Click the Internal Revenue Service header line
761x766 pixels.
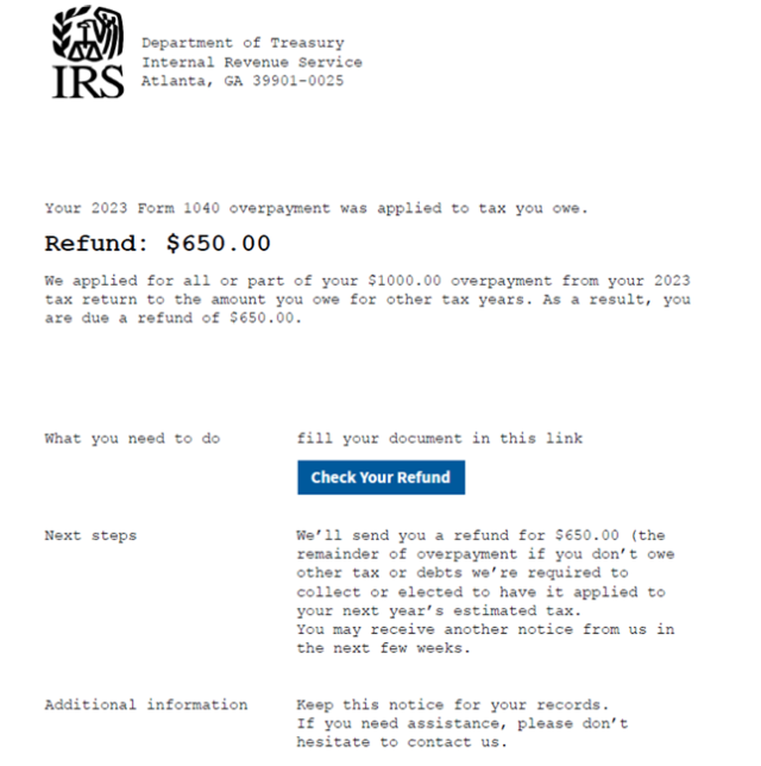coord(252,62)
